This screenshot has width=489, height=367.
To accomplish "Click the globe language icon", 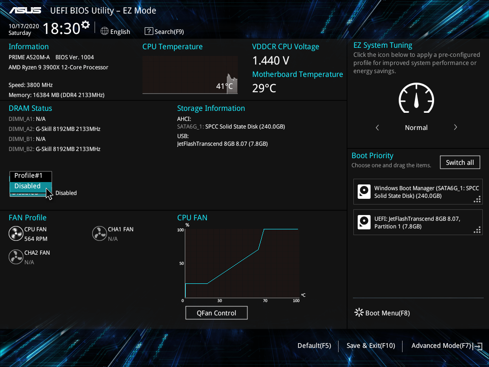I will [105, 31].
